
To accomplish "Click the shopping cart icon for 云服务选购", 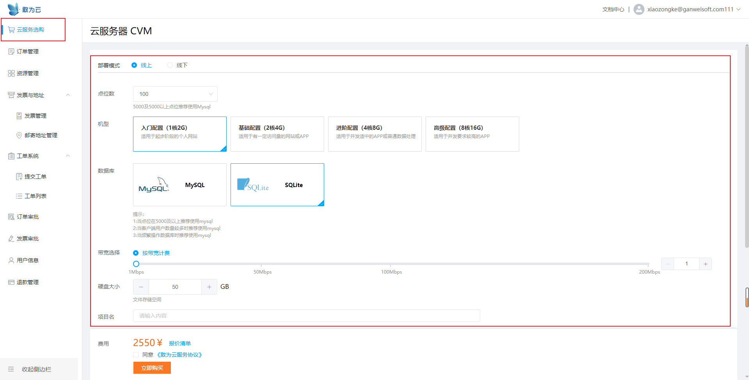I will [x=11, y=30].
